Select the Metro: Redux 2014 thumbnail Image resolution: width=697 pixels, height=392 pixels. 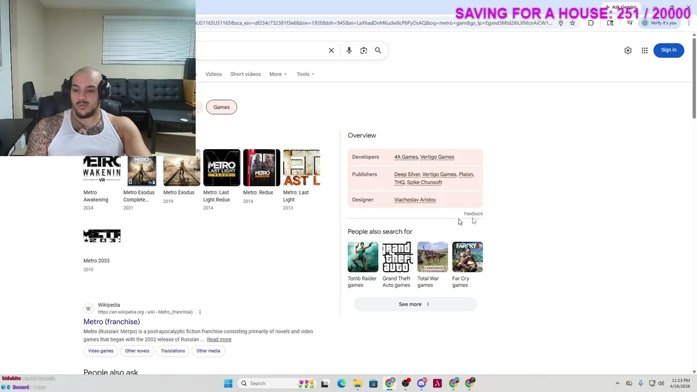tap(261, 168)
